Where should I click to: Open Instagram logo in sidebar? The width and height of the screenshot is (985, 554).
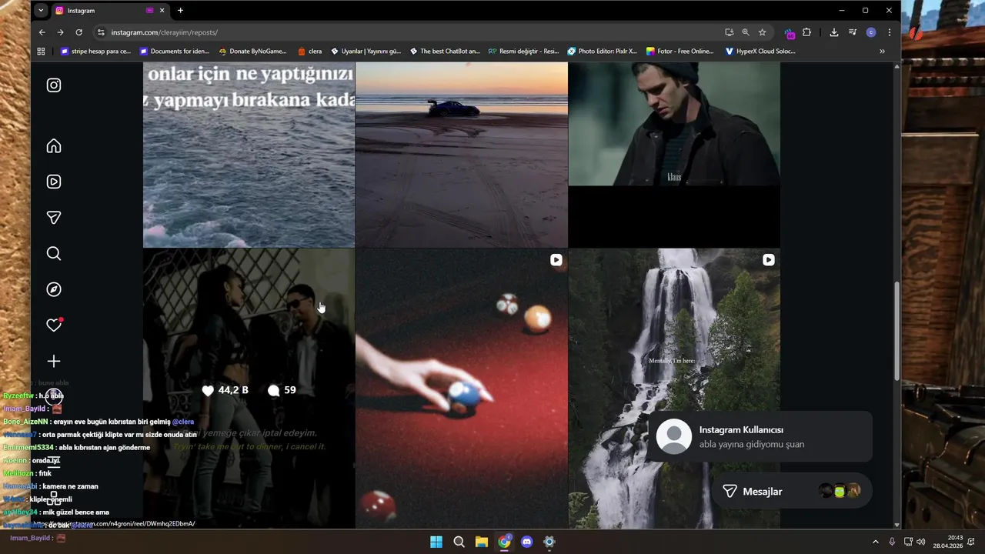tap(54, 85)
